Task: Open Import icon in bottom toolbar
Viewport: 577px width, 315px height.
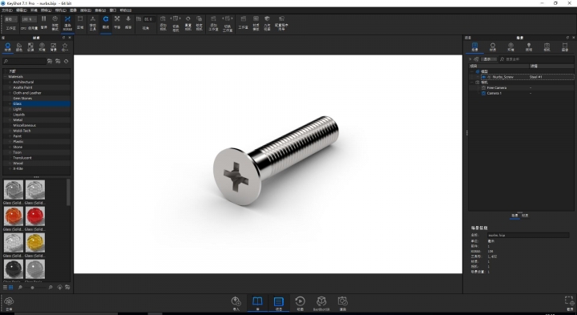Action: [236, 303]
